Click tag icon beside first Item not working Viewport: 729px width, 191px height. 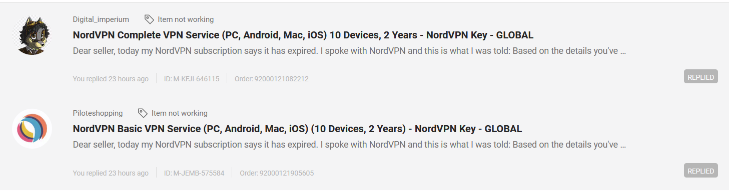tap(149, 19)
